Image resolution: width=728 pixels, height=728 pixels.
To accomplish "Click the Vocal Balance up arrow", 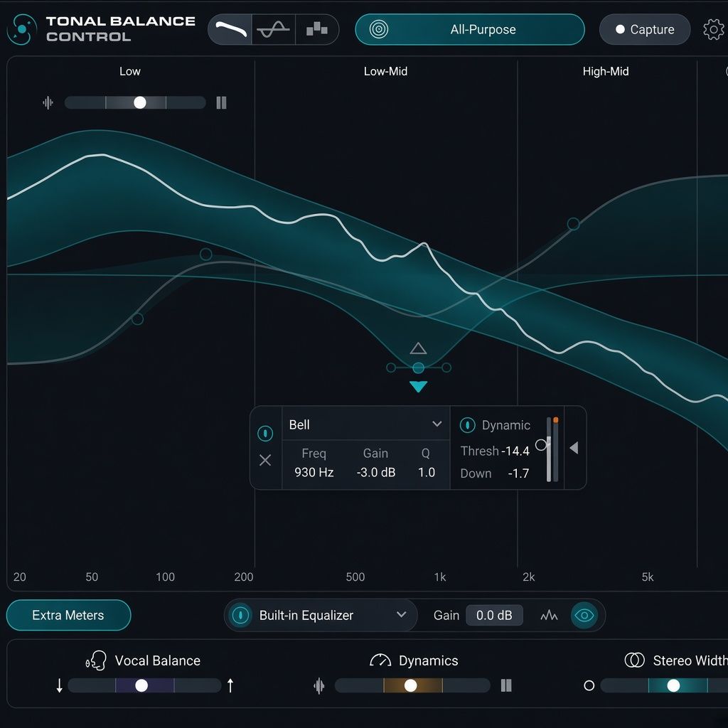I will pyautogui.click(x=230, y=685).
